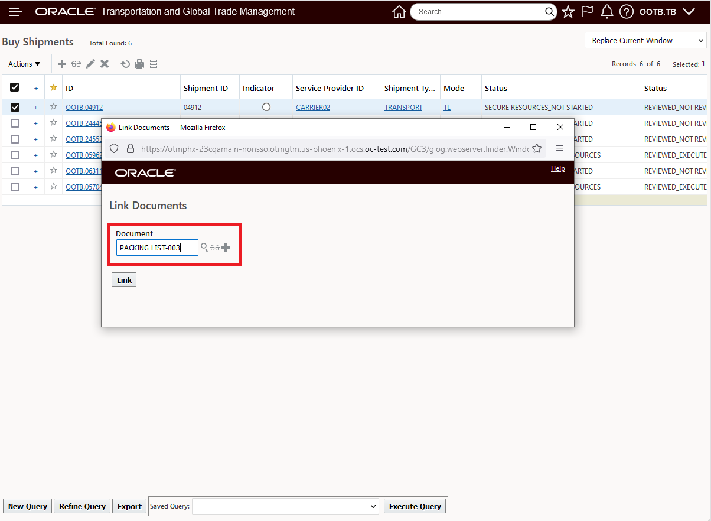Viewport: 711px width, 521px height.
Task: Click the Print icon in the toolbar
Action: coord(139,64)
